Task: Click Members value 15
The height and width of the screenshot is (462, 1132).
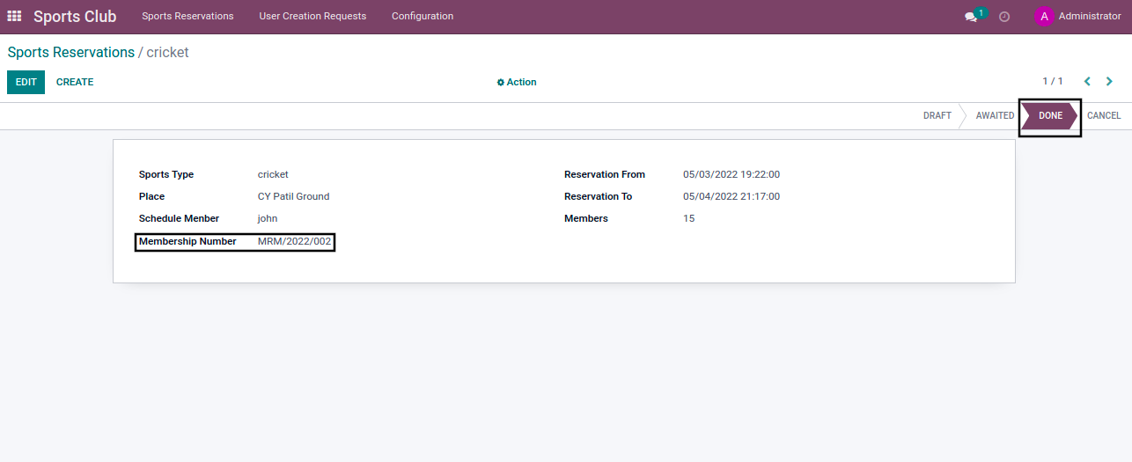Action: pos(689,218)
